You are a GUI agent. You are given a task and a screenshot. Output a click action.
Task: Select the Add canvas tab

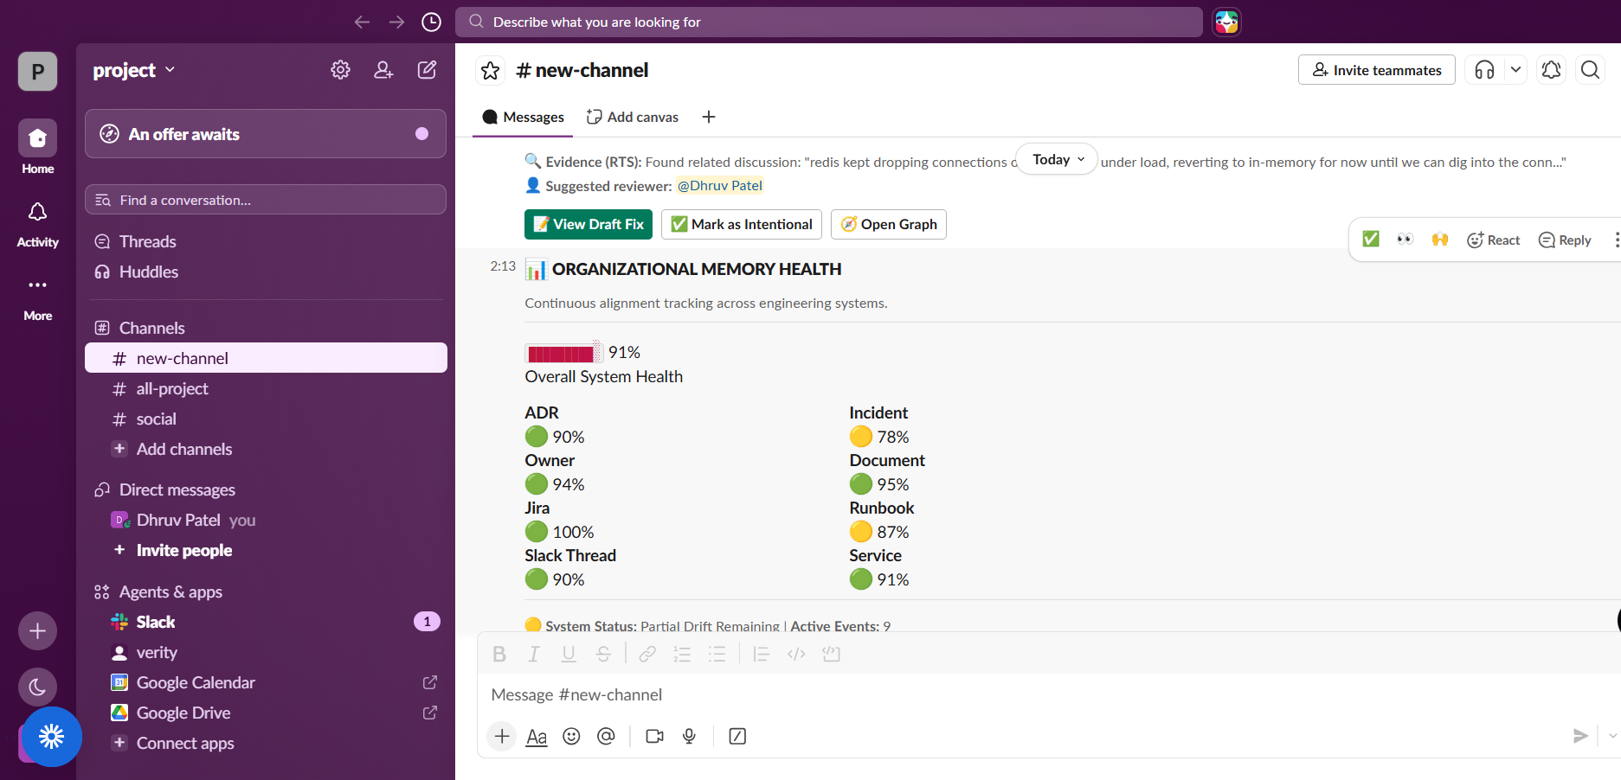(633, 117)
